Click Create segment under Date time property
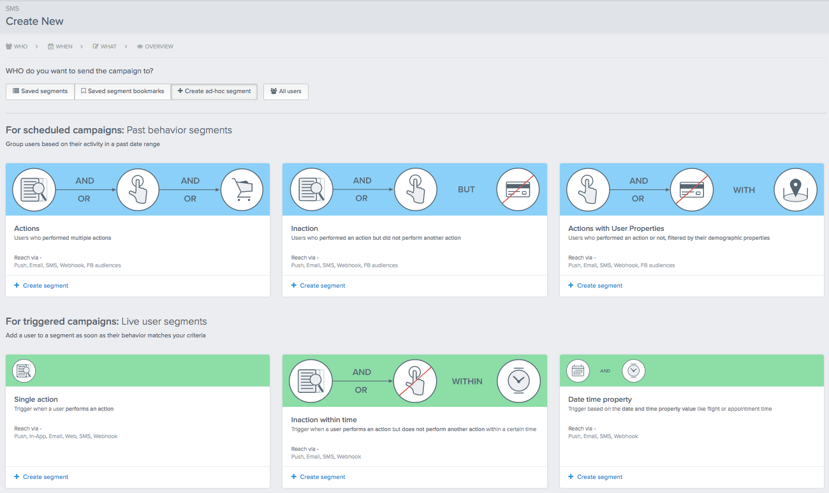 (x=595, y=476)
